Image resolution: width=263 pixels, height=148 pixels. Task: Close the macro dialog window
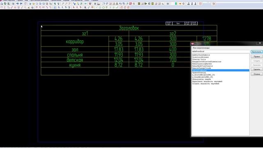(x=260, y=43)
